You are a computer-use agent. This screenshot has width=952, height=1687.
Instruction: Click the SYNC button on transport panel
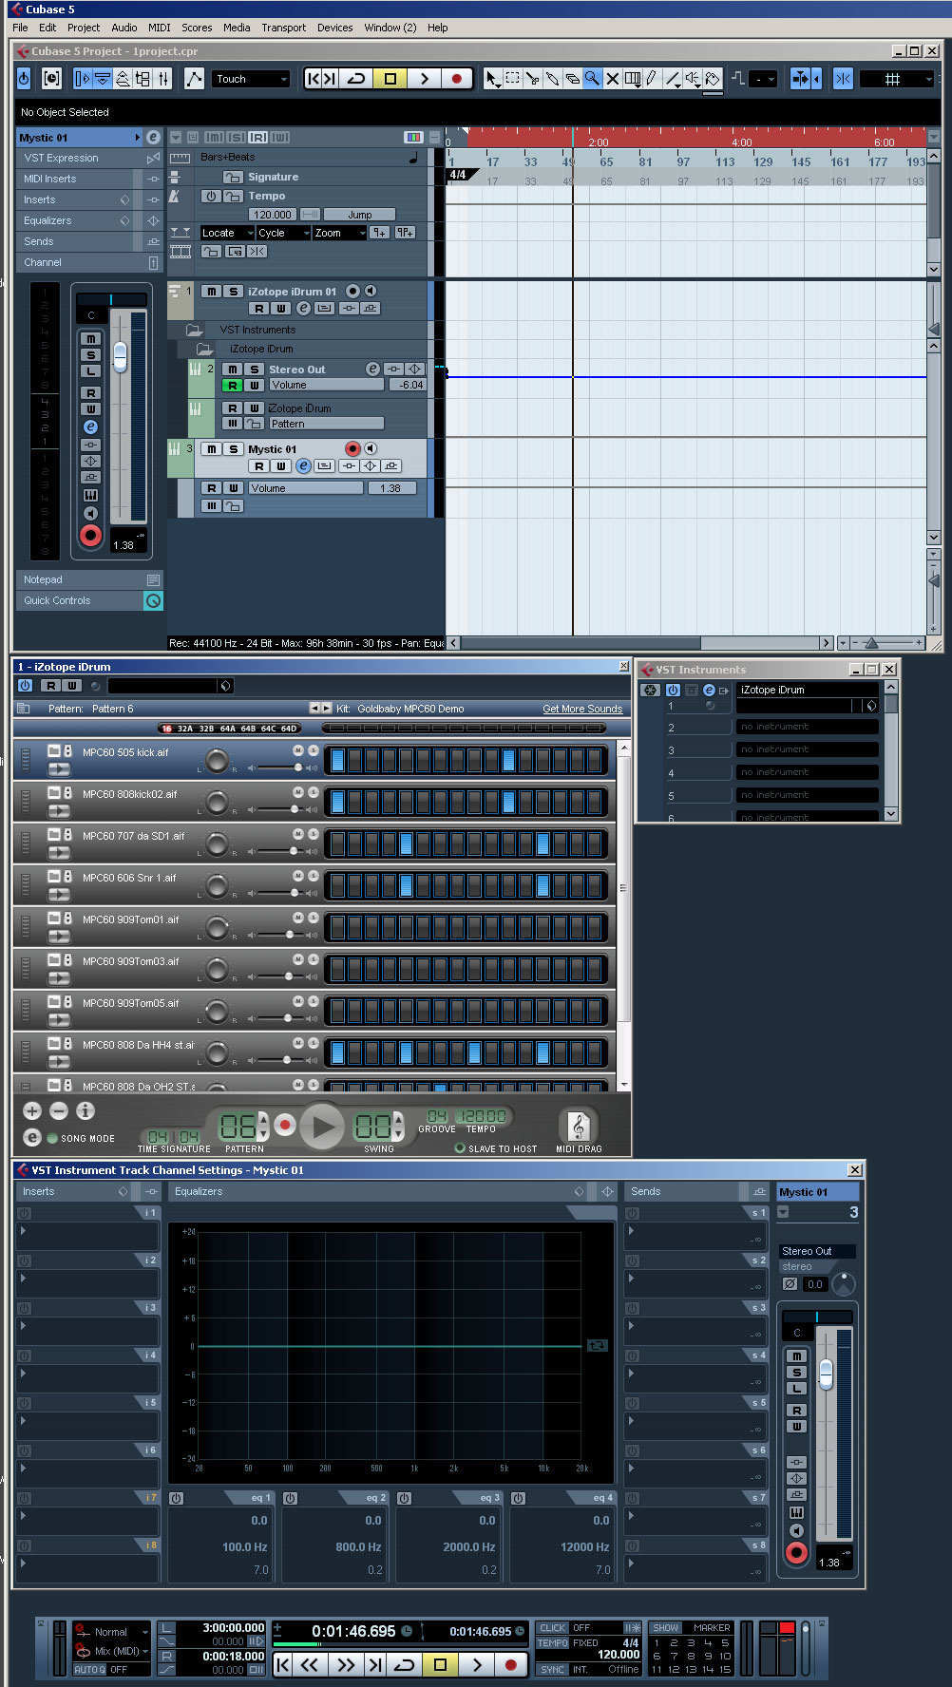click(552, 1669)
